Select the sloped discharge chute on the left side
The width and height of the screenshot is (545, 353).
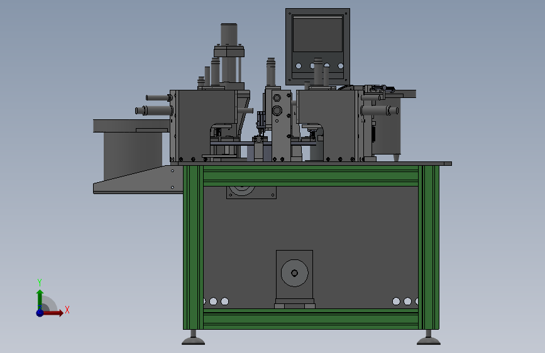138,180
